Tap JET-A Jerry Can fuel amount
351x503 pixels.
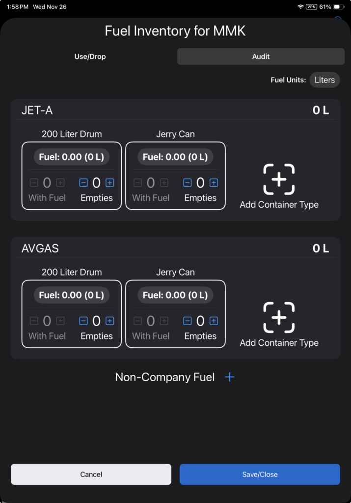pos(175,157)
